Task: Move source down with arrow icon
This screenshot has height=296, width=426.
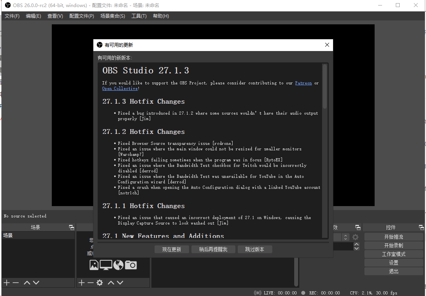Action: (120, 283)
